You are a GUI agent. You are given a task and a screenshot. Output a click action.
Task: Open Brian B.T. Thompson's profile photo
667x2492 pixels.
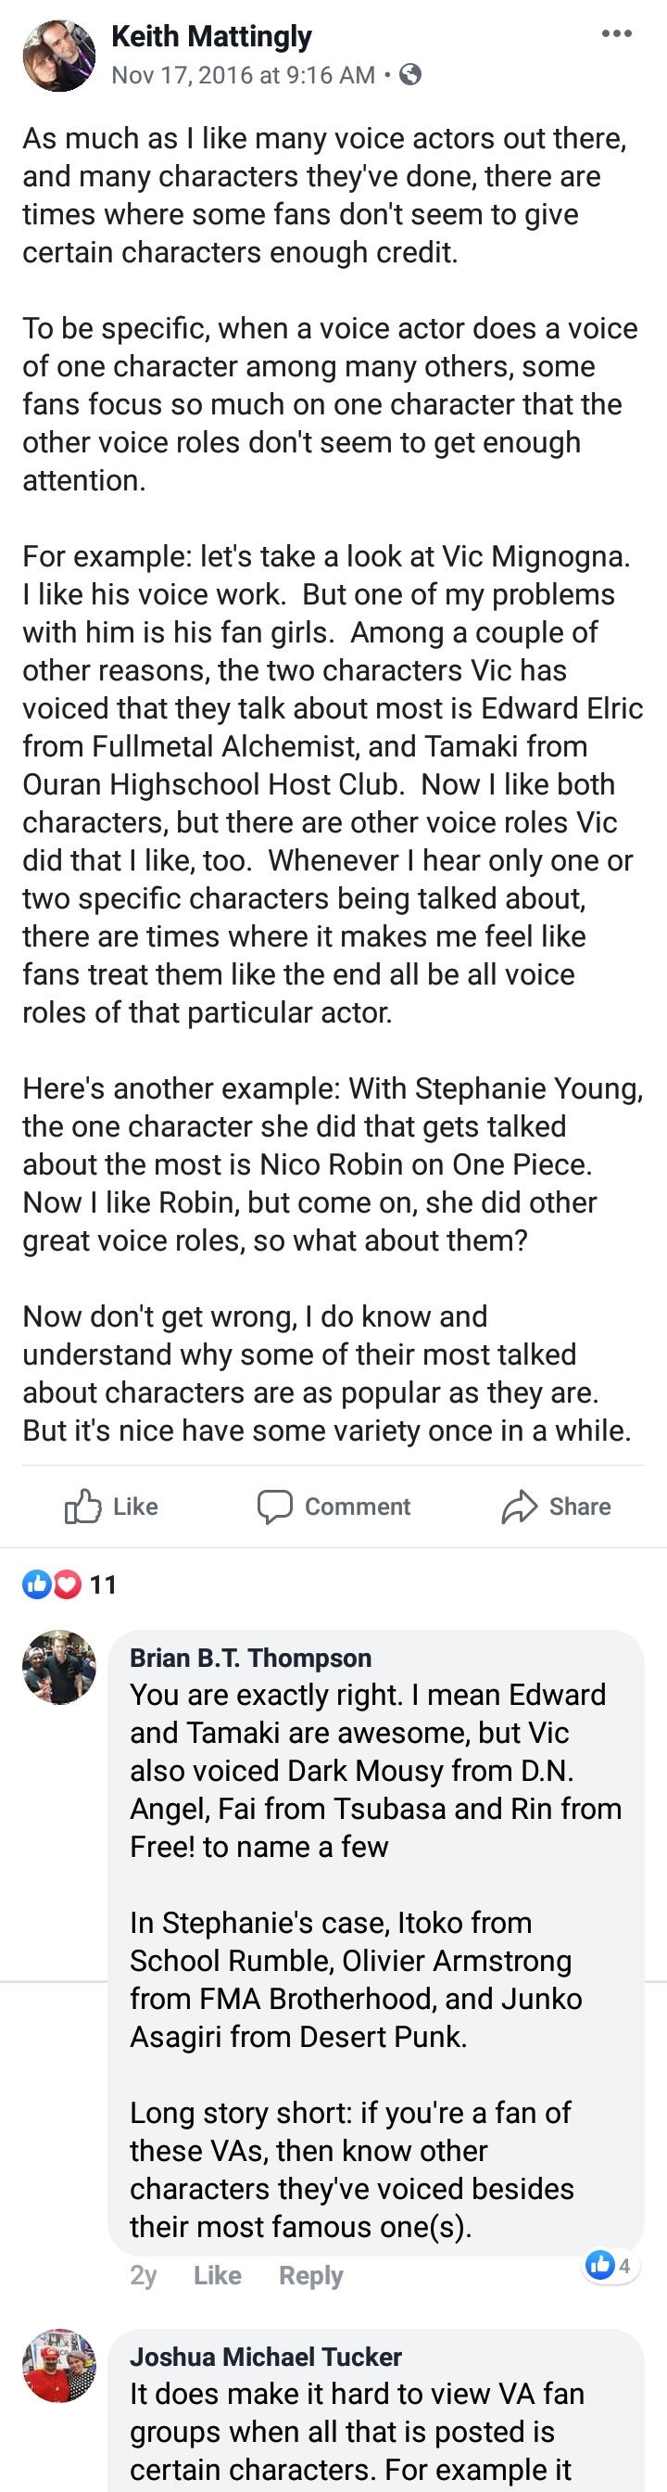point(59,1667)
